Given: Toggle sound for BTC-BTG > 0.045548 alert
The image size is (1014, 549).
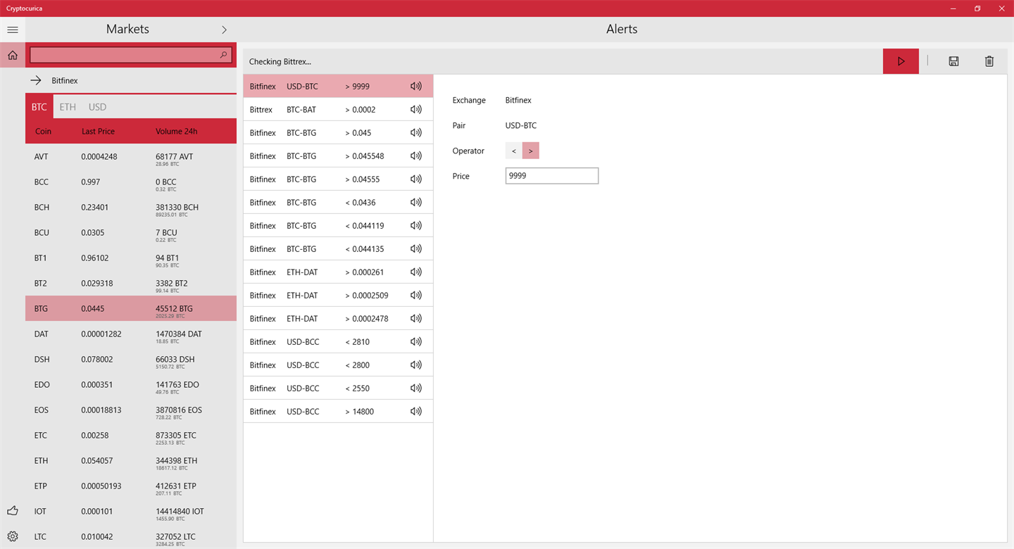Looking at the screenshot, I should click(x=416, y=156).
